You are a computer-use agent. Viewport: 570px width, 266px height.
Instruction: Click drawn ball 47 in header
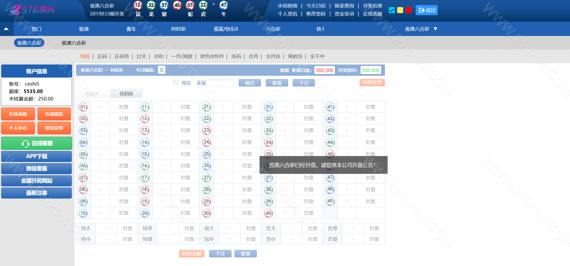click(x=223, y=5)
